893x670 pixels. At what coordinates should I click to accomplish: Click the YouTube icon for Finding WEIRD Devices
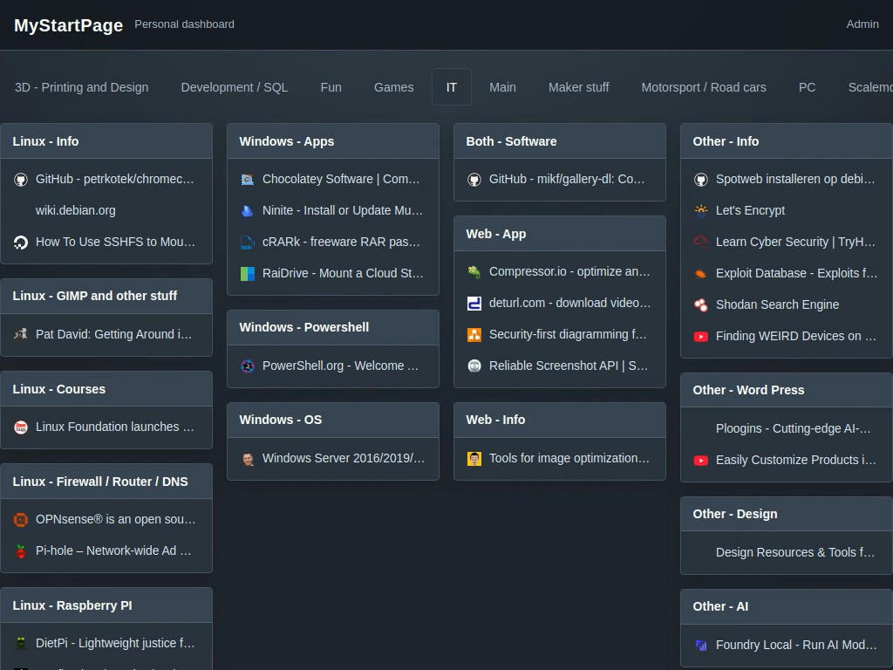coord(700,336)
